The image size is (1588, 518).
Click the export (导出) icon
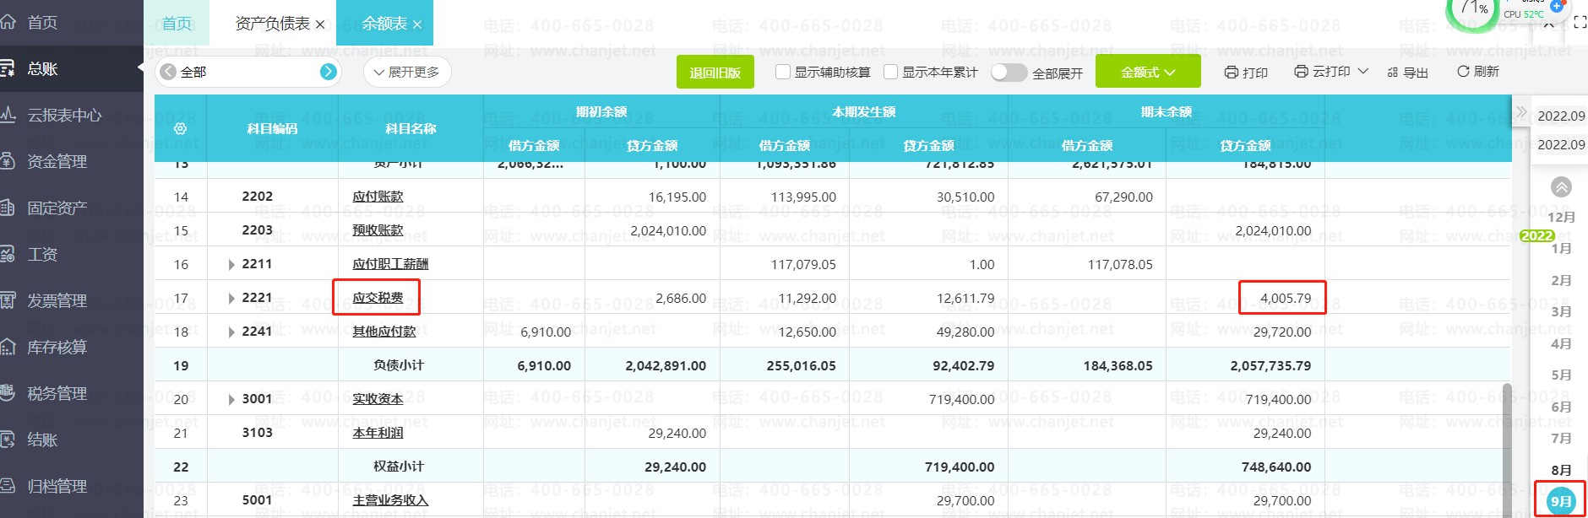1393,73
